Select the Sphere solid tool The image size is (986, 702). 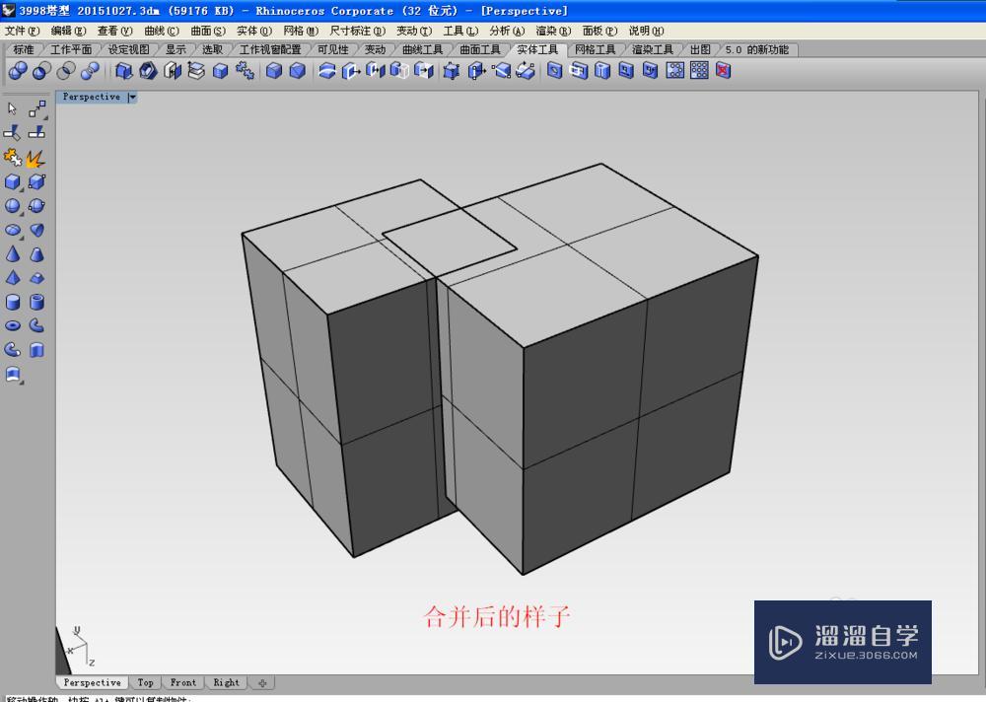tap(13, 206)
